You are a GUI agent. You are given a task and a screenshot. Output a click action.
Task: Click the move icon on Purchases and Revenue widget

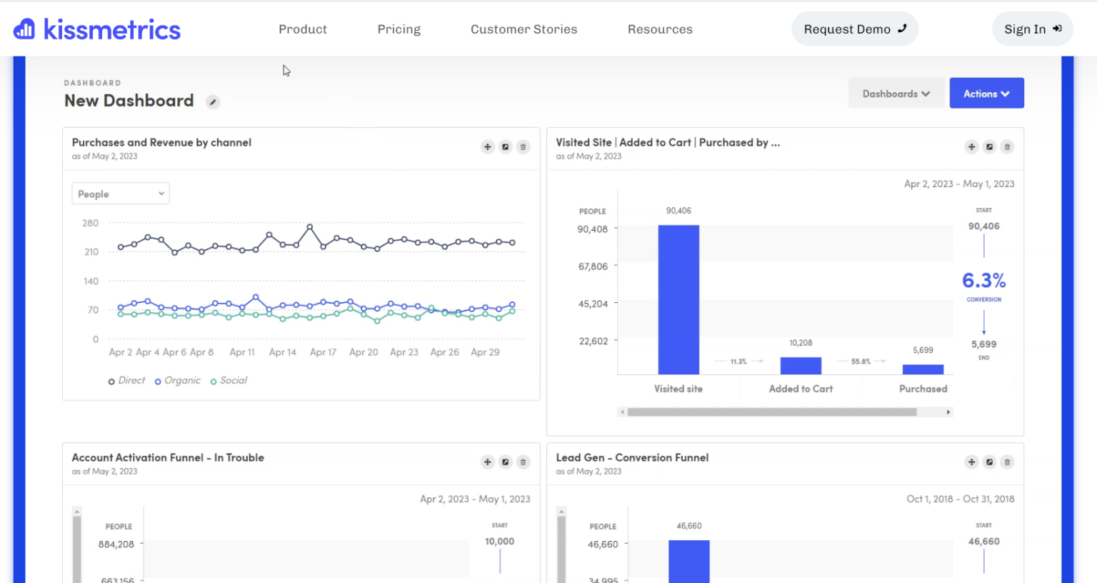coord(488,146)
